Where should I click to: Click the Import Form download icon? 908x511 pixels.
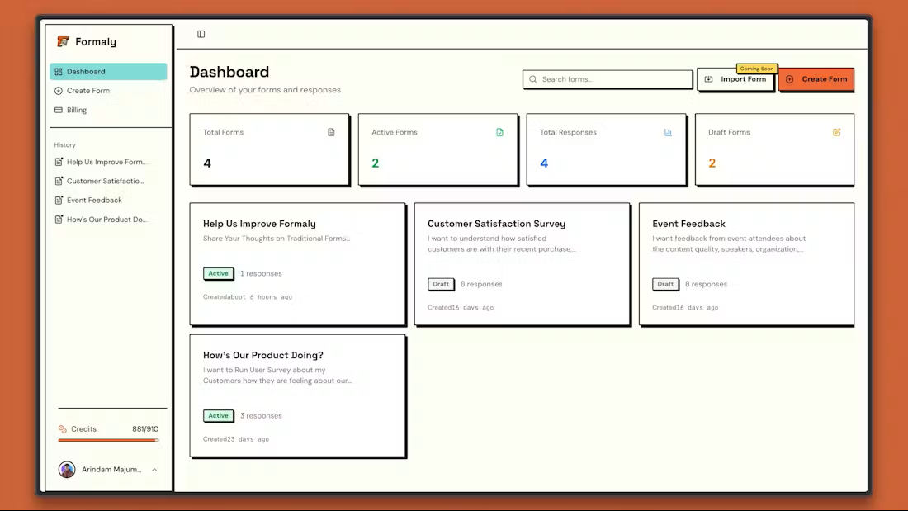coord(709,79)
